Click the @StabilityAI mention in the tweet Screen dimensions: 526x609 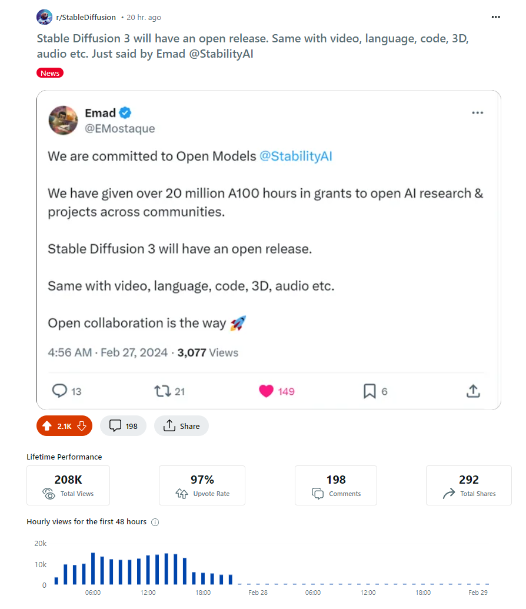click(x=295, y=156)
